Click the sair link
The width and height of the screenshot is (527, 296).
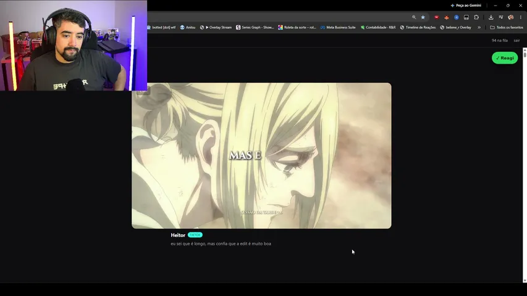tap(516, 40)
